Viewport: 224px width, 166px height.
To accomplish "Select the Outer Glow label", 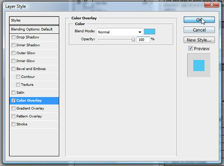I will 26,53.
